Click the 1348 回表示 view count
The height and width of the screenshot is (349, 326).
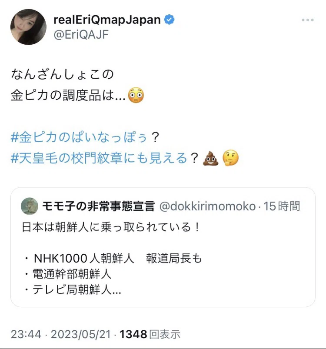point(150,334)
